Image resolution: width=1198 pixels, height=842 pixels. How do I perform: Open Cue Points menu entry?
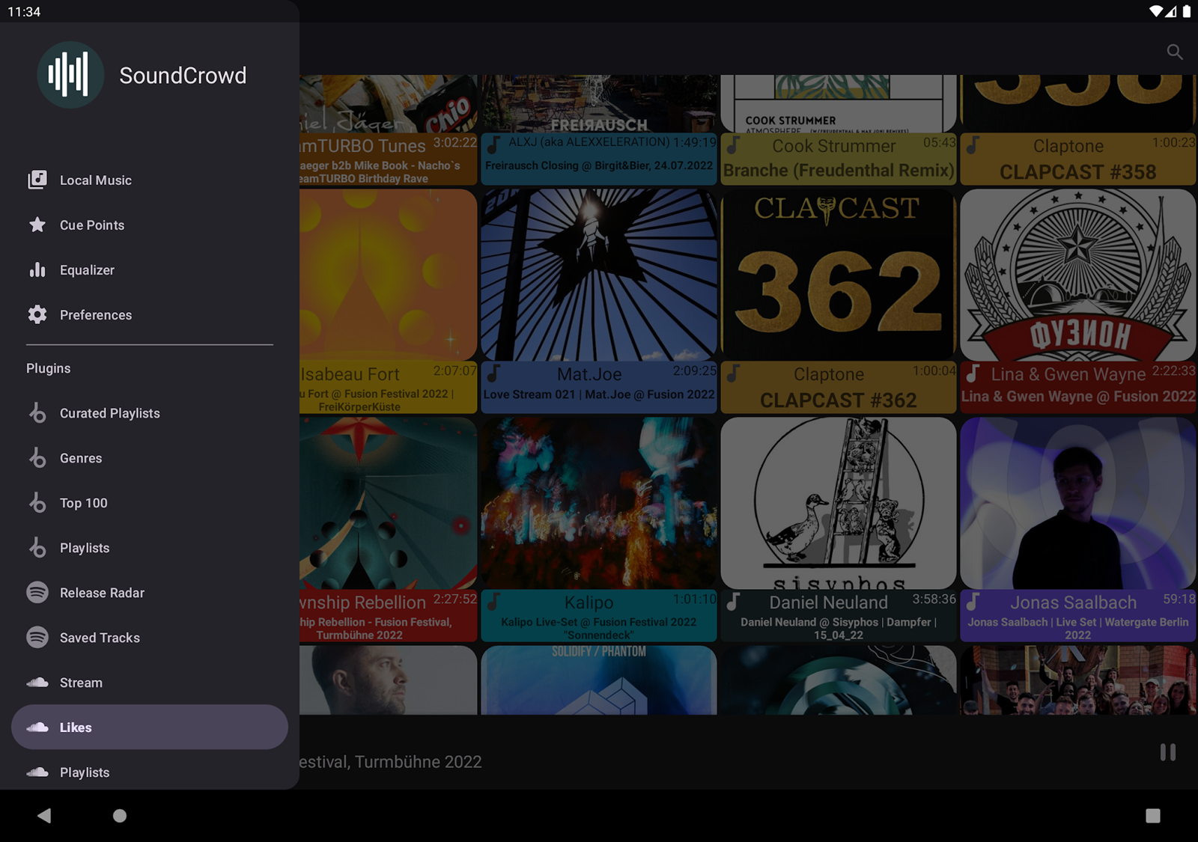pyautogui.click(x=150, y=225)
